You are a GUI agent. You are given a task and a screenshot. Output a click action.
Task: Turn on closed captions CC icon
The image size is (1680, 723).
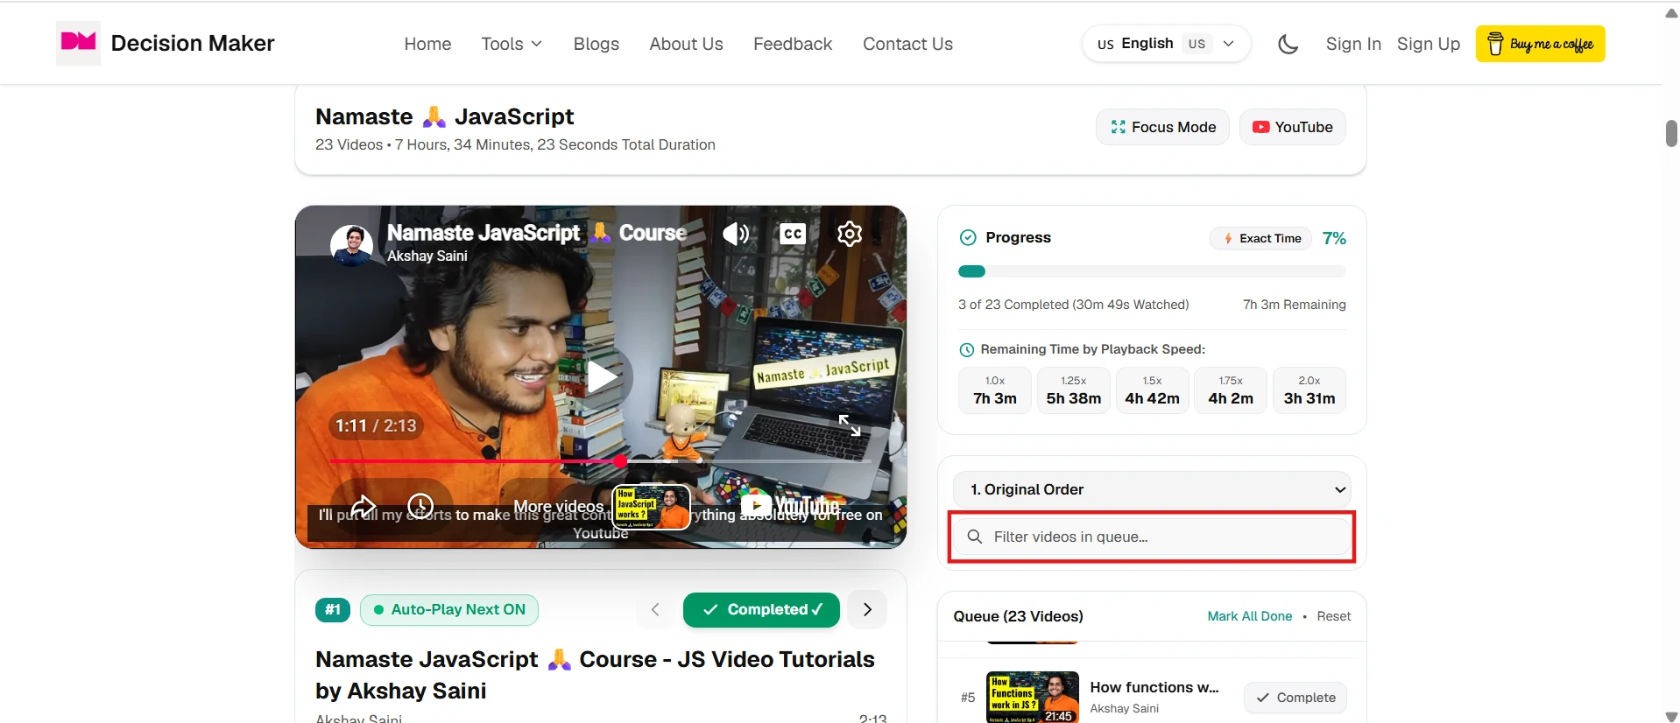coord(793,234)
